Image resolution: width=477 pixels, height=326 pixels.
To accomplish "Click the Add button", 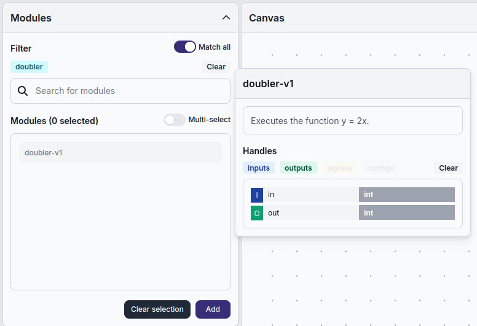I will (213, 309).
